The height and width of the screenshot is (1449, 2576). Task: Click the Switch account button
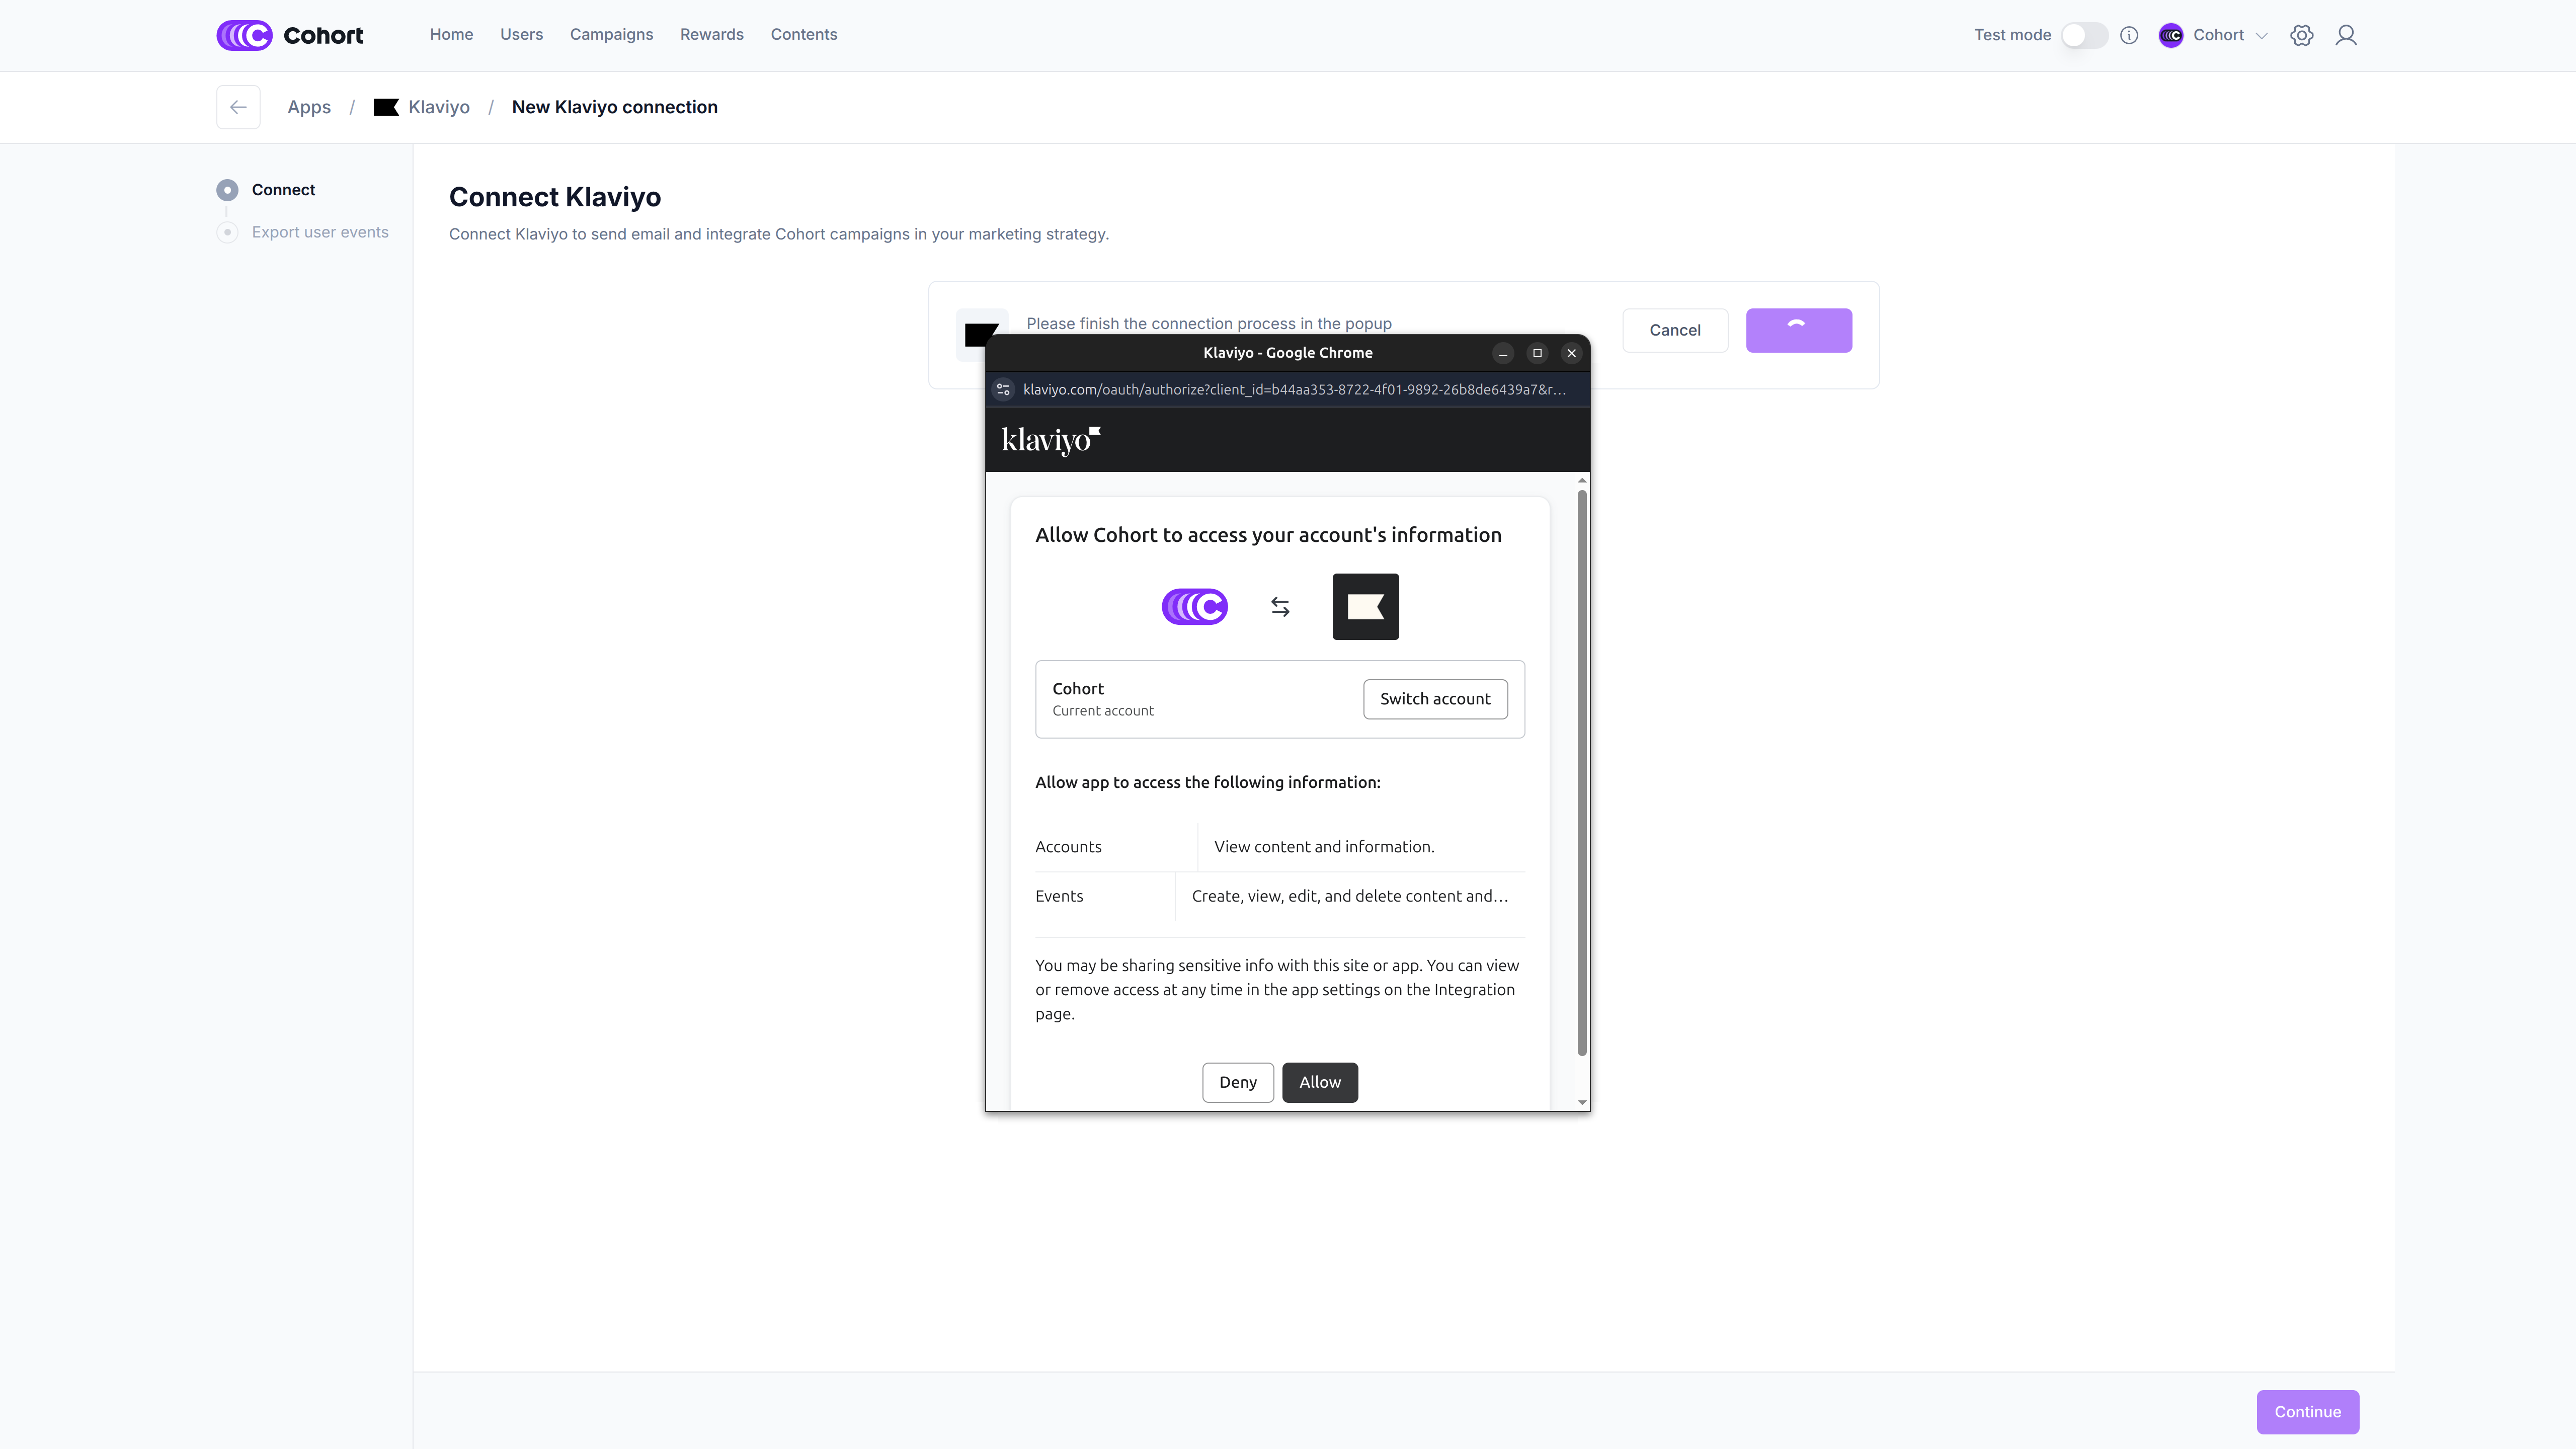tap(1434, 699)
